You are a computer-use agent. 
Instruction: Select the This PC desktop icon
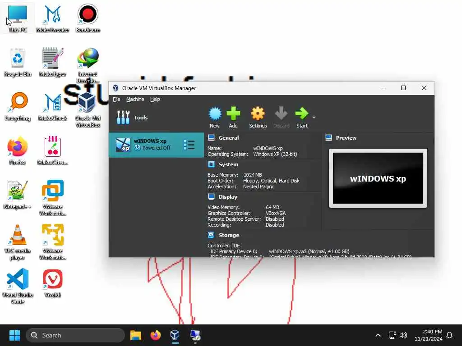(x=18, y=18)
